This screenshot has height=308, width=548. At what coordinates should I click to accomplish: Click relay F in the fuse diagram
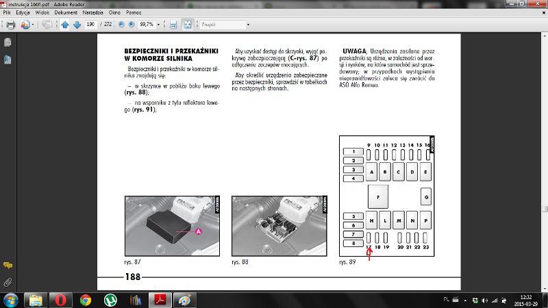click(378, 197)
